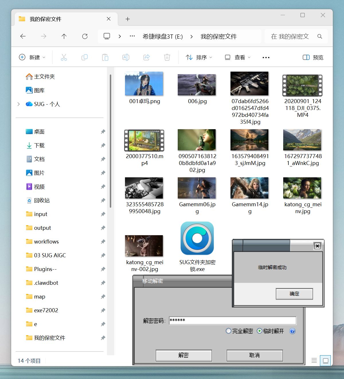
Task: Open the 排序 sort dropdown
Action: click(x=199, y=57)
